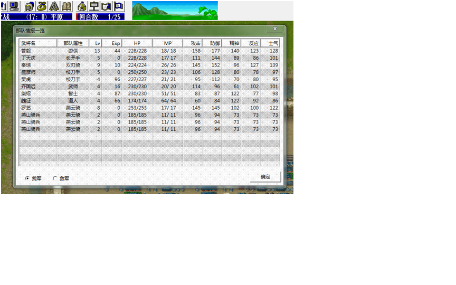Close the 部队情报一览 dialog
Image resolution: width=456 pixels, height=285 pixels.
(275, 29)
